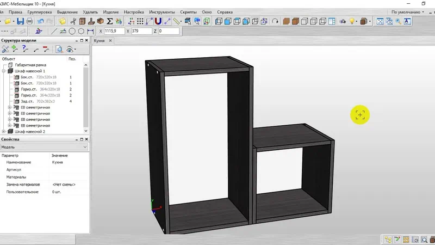Switch to the 'Кухня' document tab
Screen dimensions: 435x245
pyautogui.click(x=100, y=40)
